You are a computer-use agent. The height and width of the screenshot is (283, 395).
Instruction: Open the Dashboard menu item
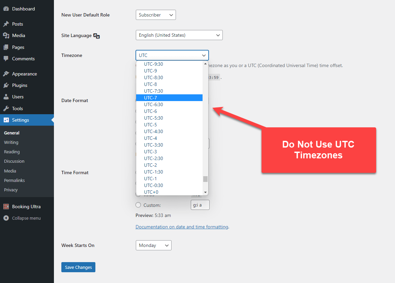[x=24, y=9]
